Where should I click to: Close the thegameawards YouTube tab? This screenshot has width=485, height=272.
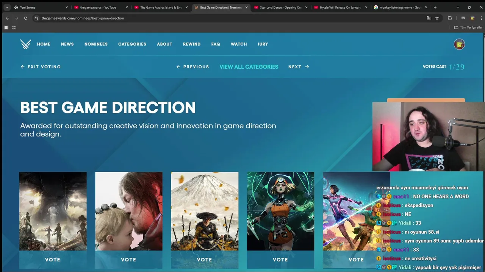pos(127,7)
